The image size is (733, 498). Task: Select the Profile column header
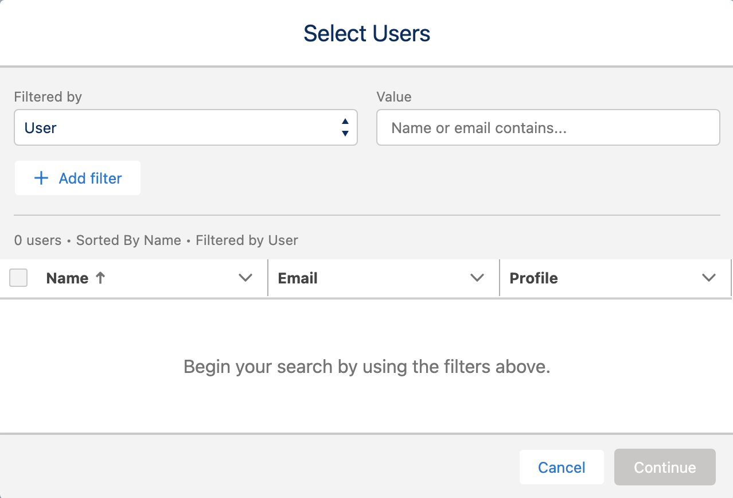533,278
